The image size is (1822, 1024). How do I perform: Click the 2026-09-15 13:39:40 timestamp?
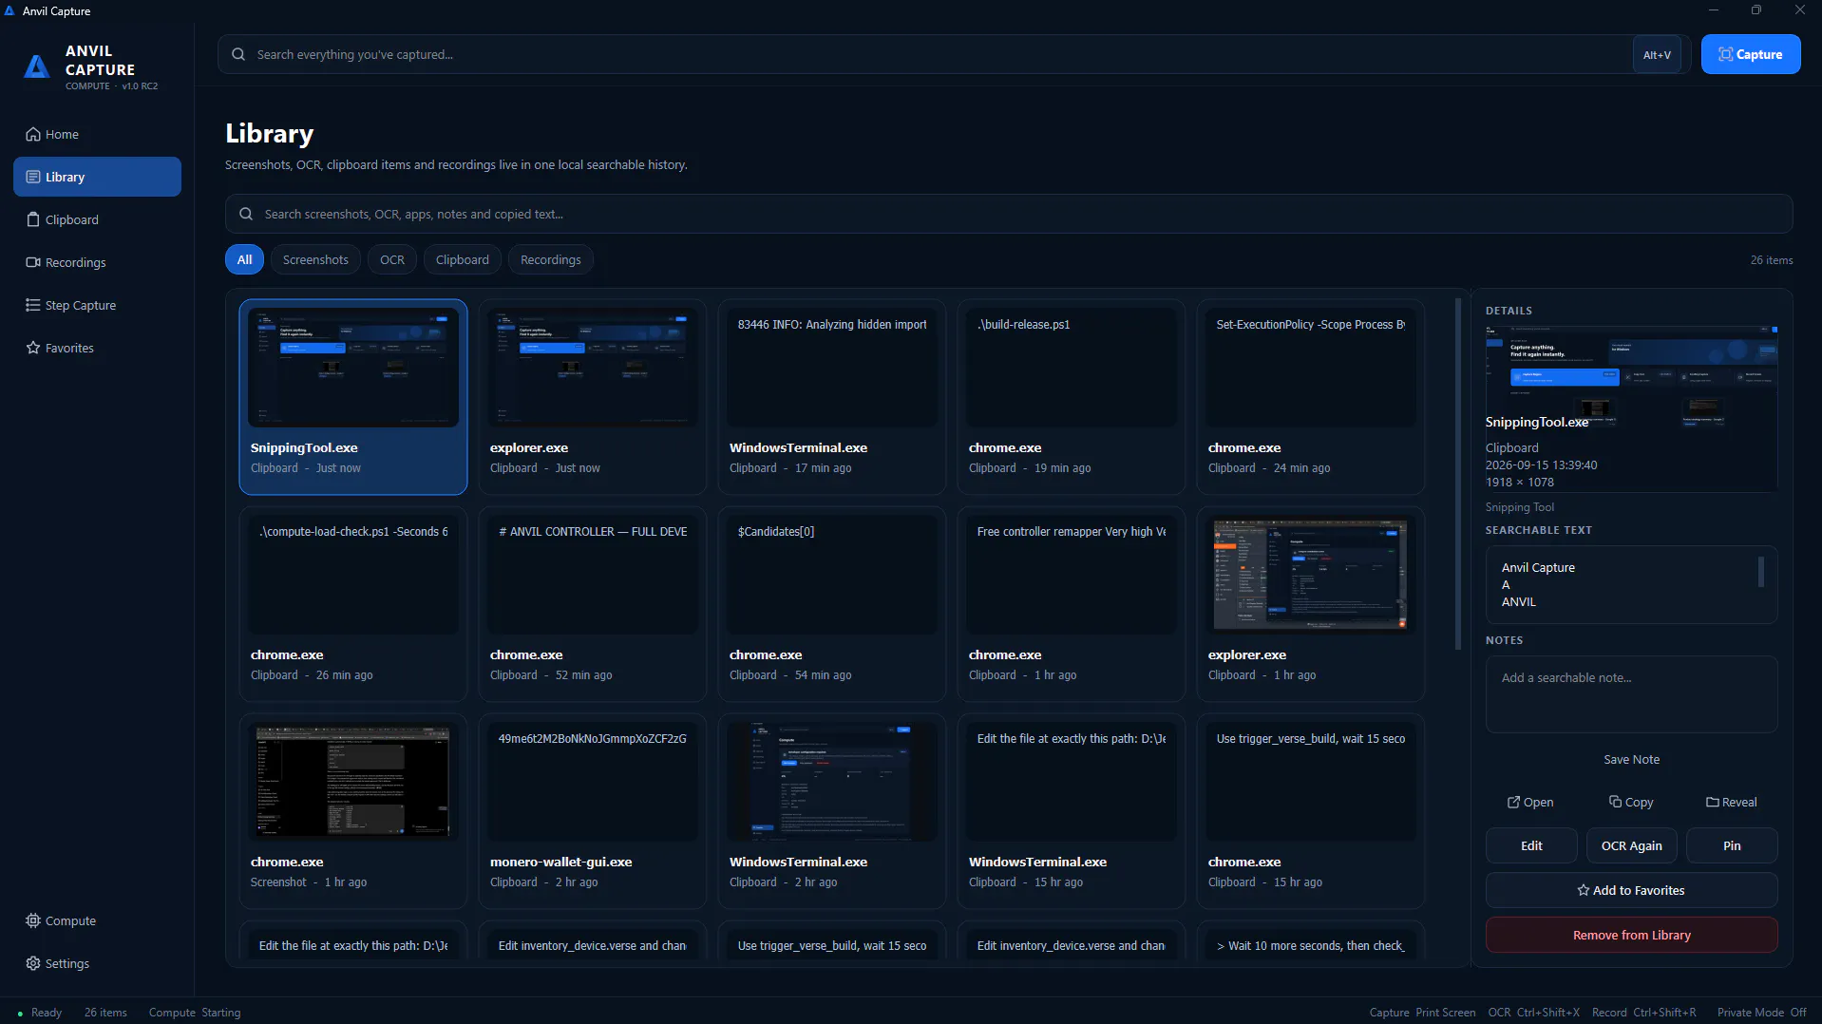tap(1541, 465)
